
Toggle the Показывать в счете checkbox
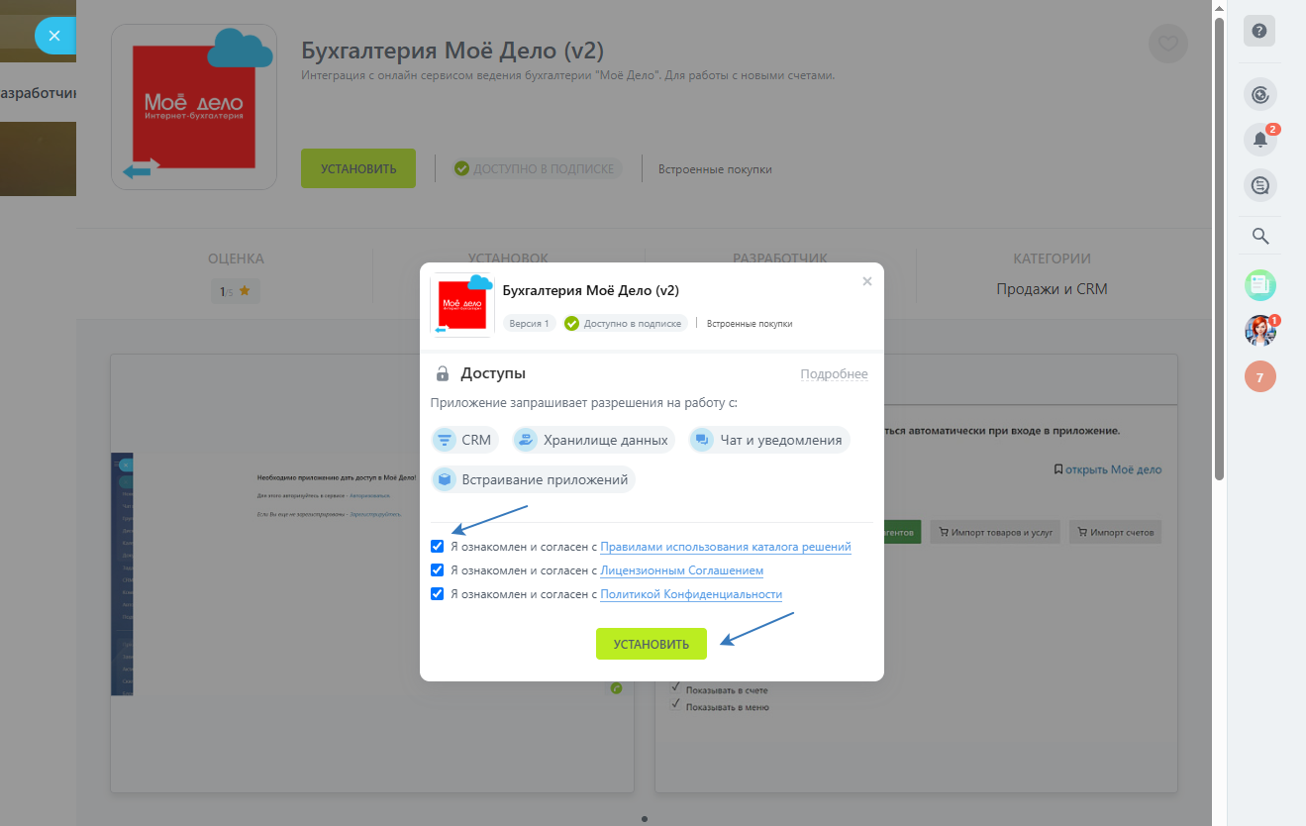pos(676,688)
